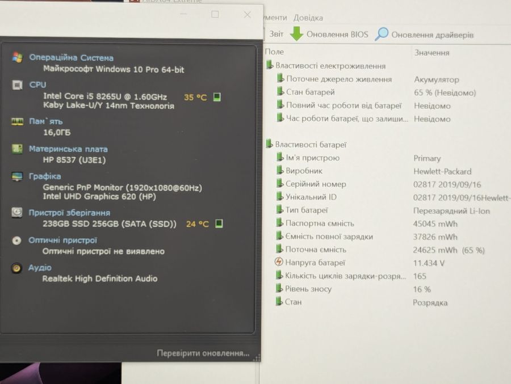Open the Материнська плата section
This screenshot has width=511, height=384.
coord(68,149)
